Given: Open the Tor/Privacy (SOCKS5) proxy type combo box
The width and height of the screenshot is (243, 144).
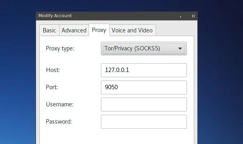Looking at the screenshot, I should point(144,48).
